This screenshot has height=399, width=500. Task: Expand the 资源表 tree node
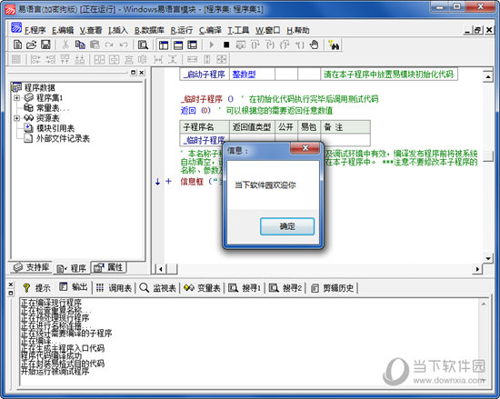(x=16, y=118)
